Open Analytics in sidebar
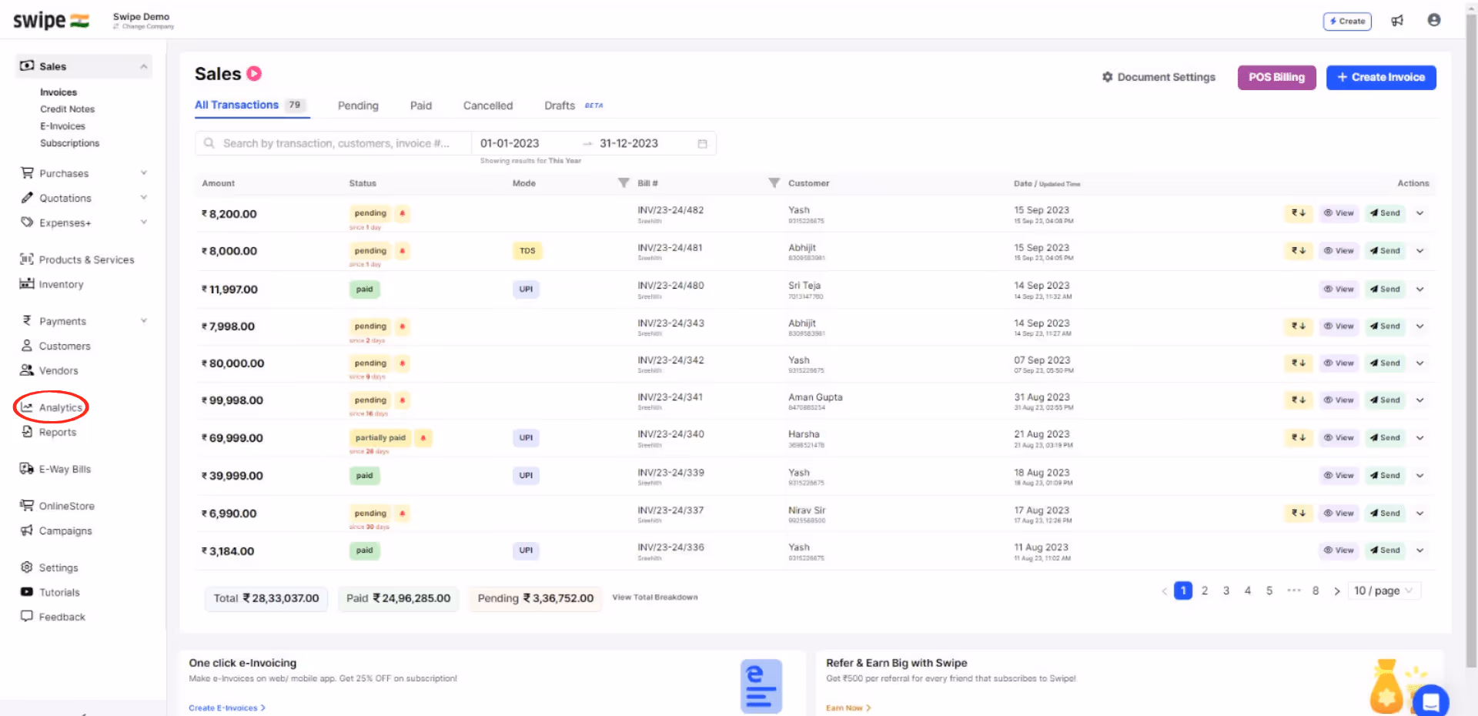 point(52,407)
